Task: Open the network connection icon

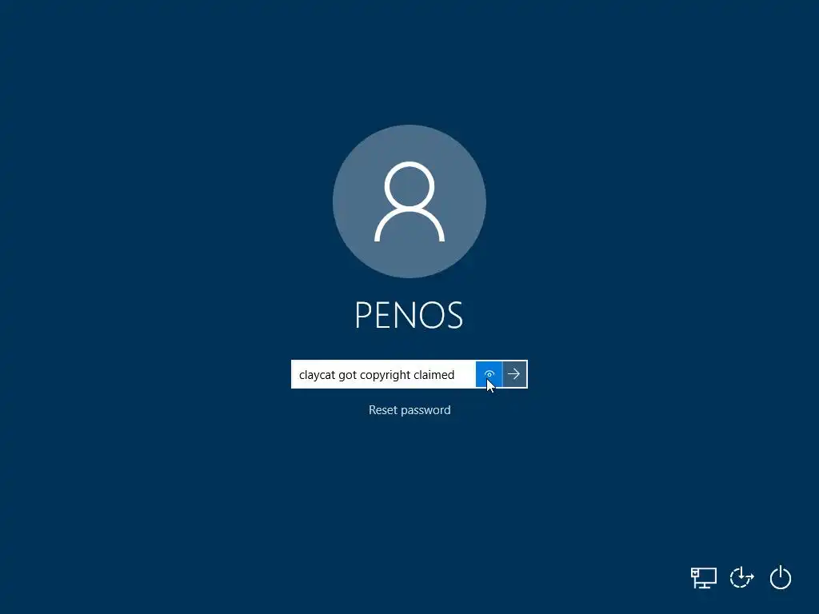Action: [704, 577]
